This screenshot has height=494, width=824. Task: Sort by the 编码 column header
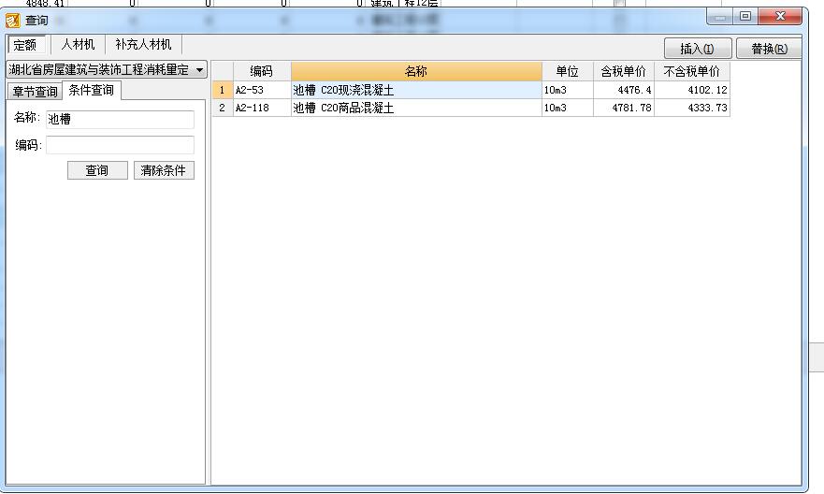[x=262, y=71]
